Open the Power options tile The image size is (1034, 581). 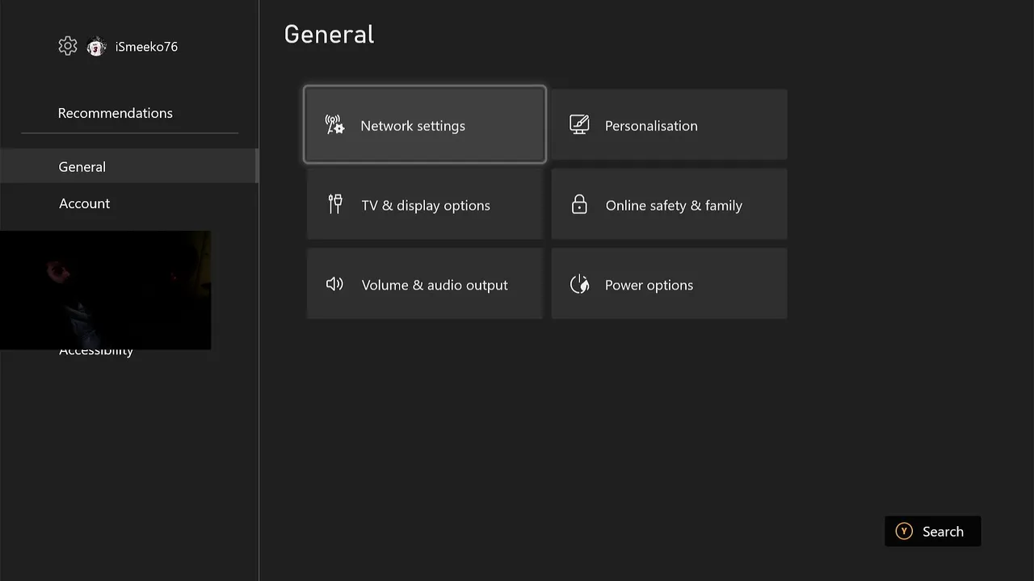669,284
